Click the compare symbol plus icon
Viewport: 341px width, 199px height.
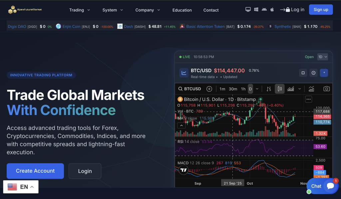tap(209, 89)
